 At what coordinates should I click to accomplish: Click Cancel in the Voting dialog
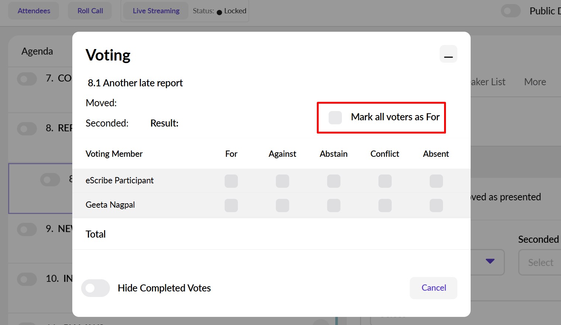(x=433, y=288)
